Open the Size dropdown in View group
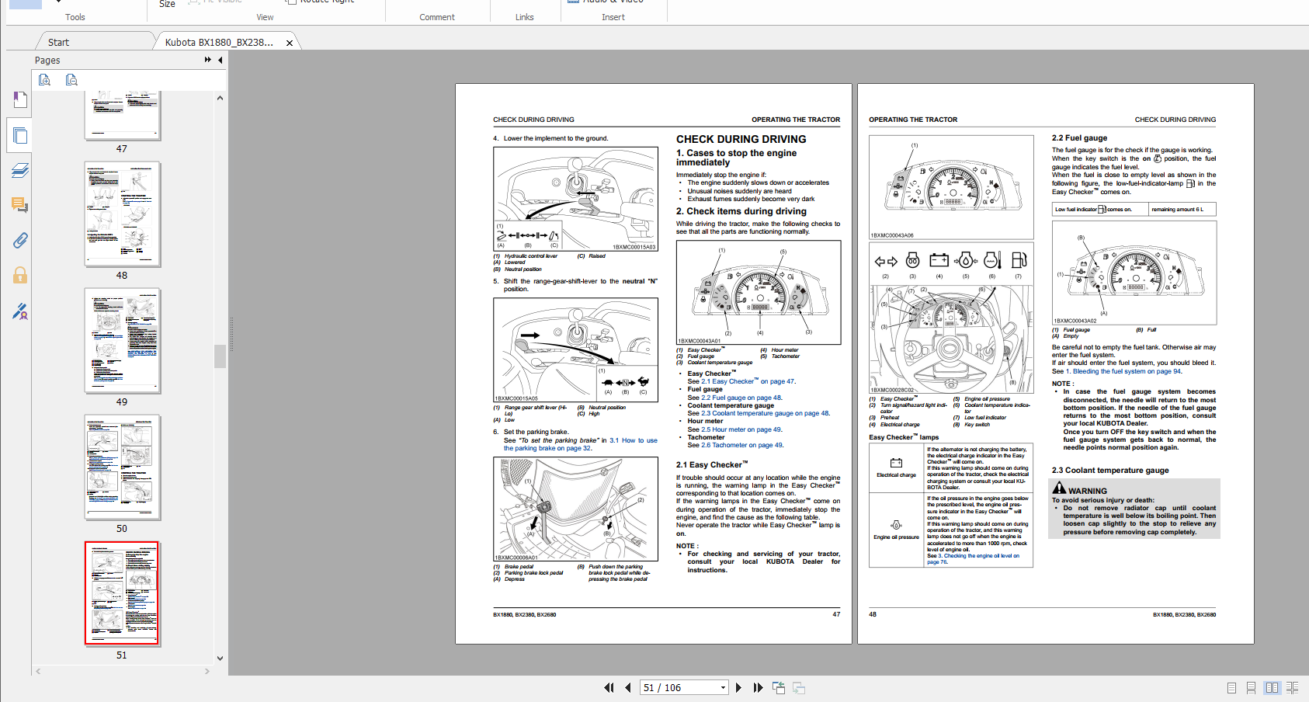Viewport: 1309px width, 702px height. 167,4
